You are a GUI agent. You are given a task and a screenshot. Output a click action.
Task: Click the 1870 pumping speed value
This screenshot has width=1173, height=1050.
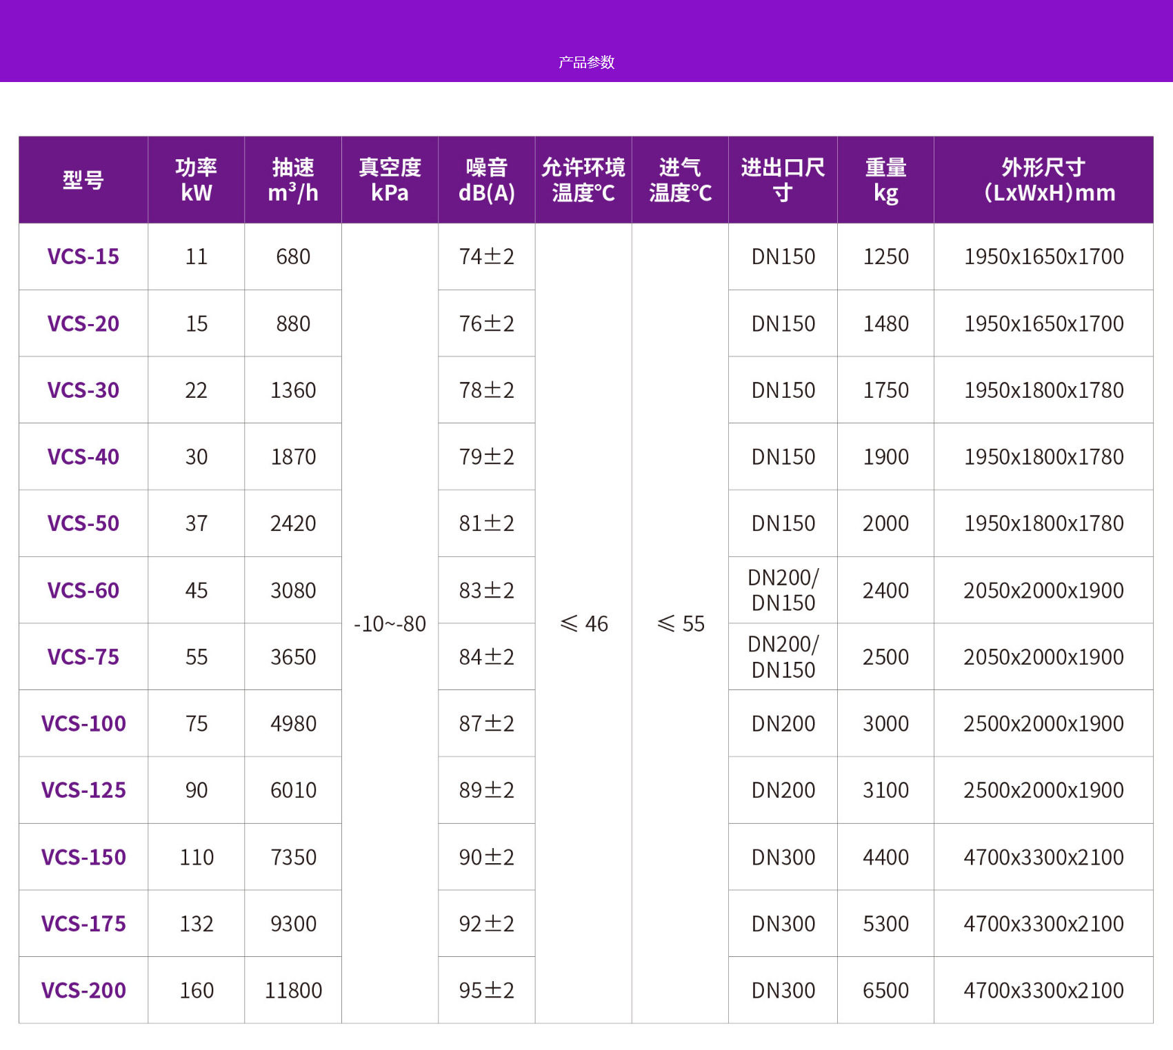click(293, 456)
